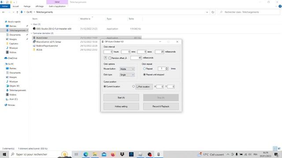Go up one folder level in Explorer
The image size is (282, 158).
point(17,12)
